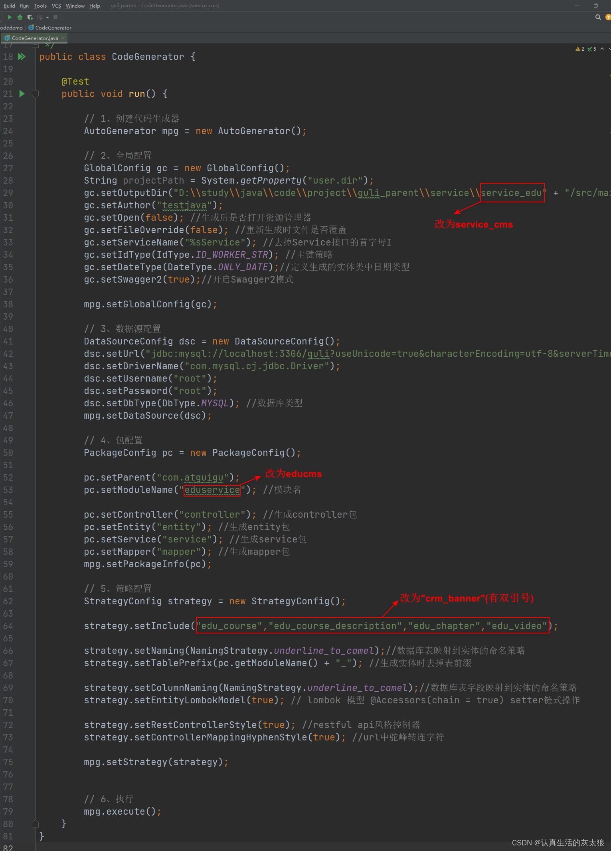611x851 pixels.
Task: Click line number 64 in the gutter
Action: tap(8, 626)
